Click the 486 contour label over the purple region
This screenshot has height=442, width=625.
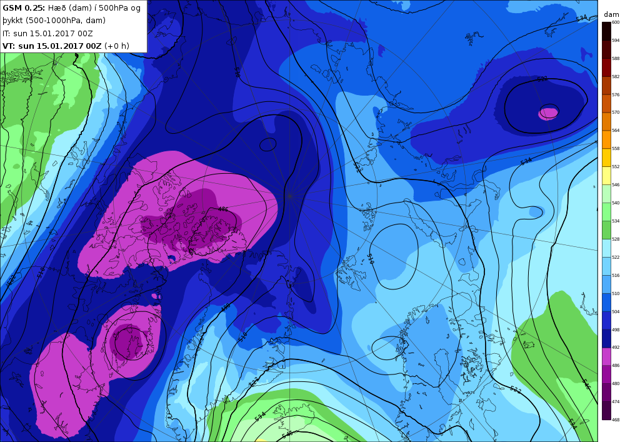pyautogui.click(x=223, y=209)
